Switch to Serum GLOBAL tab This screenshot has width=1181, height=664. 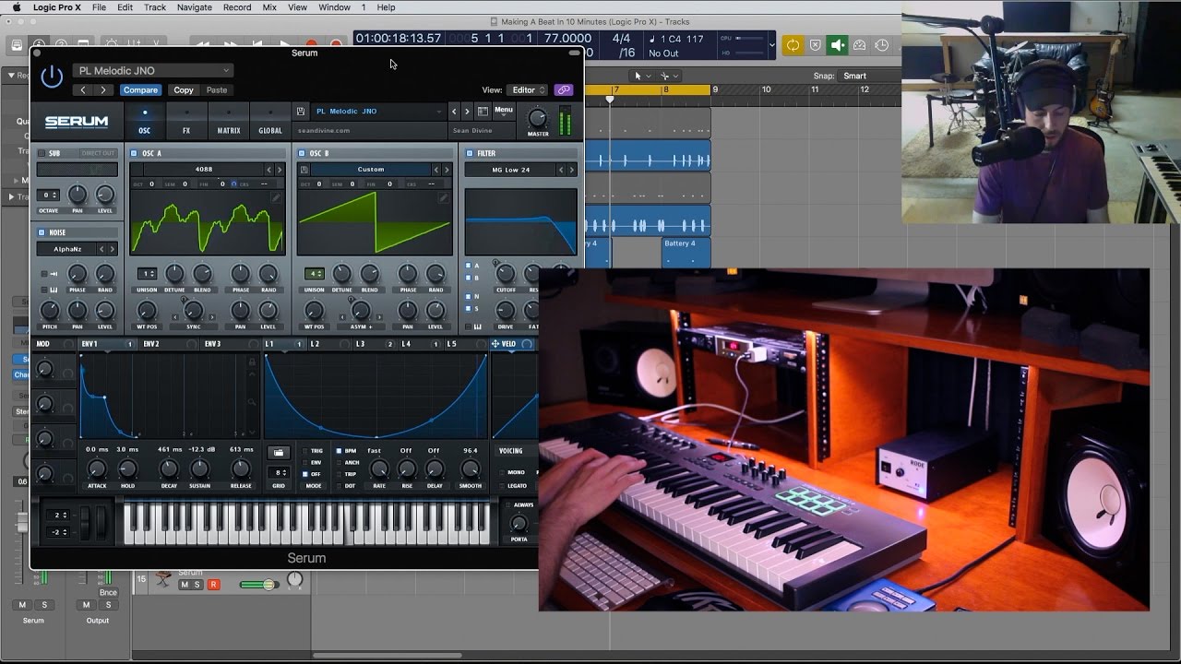[x=270, y=122]
